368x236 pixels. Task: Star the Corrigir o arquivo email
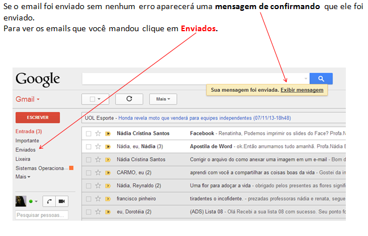pyautogui.click(x=98, y=159)
